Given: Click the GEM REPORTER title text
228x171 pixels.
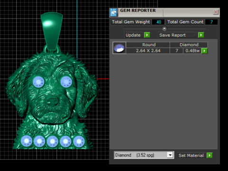Looking at the screenshot, I should pyautogui.click(x=138, y=10).
